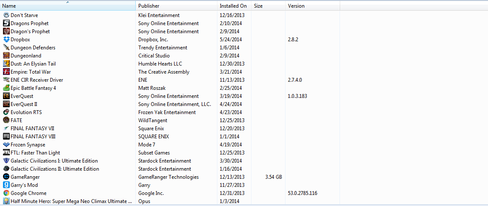Click publisher 'Klei Entertainment'
The width and height of the screenshot is (488, 206).
tap(159, 15)
